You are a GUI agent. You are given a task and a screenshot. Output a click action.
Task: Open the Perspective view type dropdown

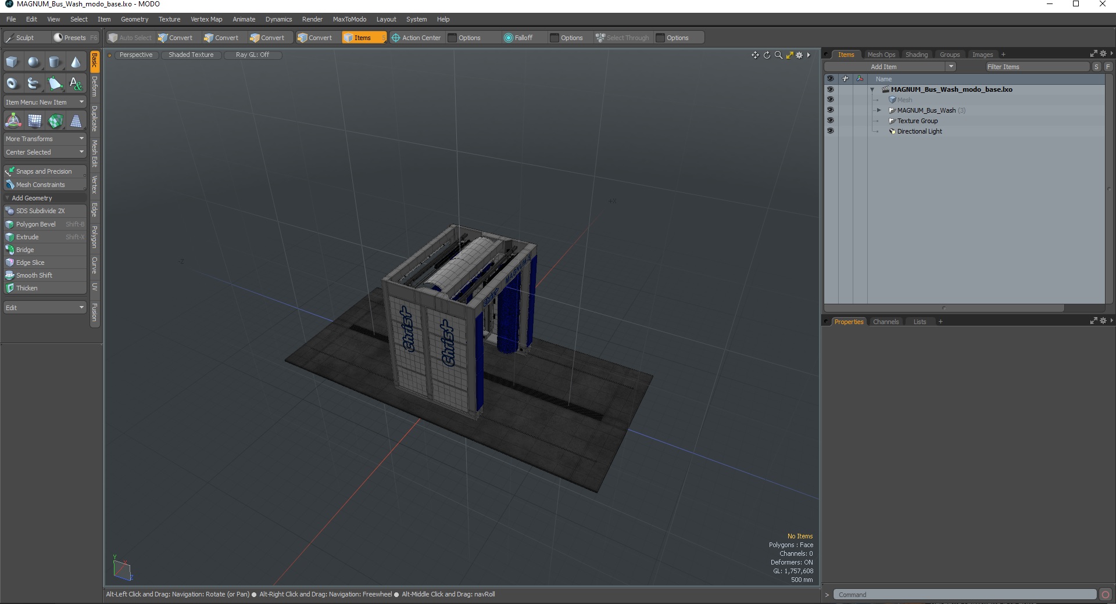(x=136, y=55)
